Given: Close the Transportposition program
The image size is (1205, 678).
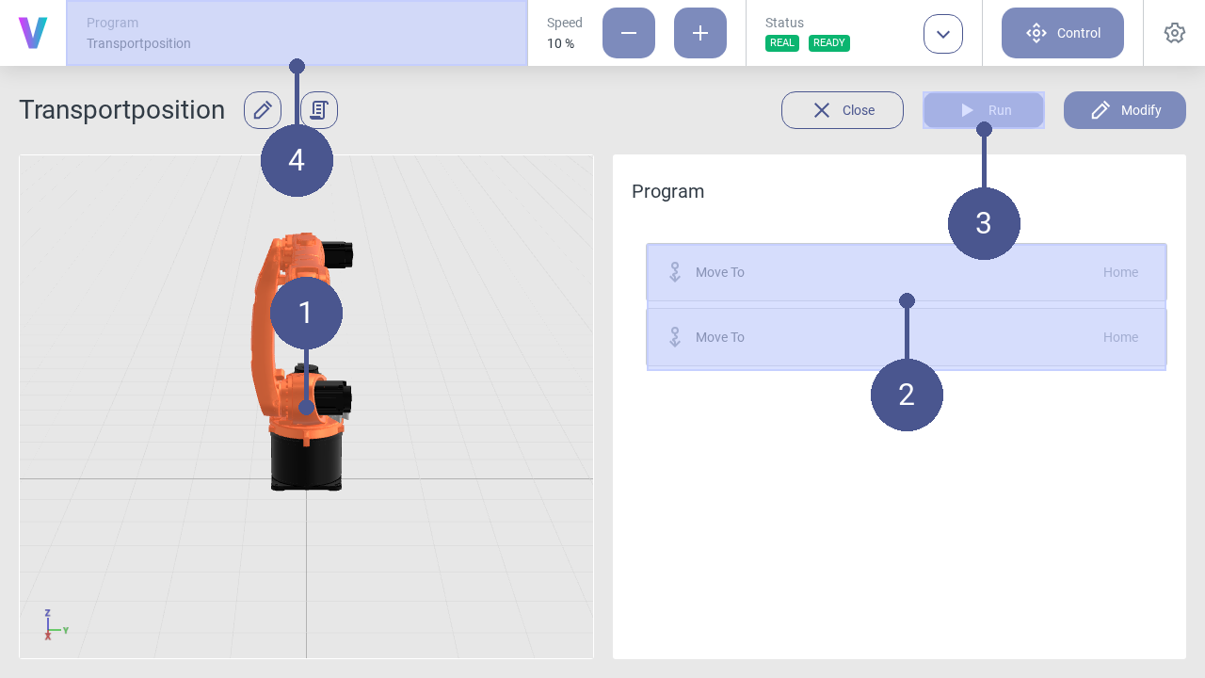Looking at the screenshot, I should click(842, 110).
